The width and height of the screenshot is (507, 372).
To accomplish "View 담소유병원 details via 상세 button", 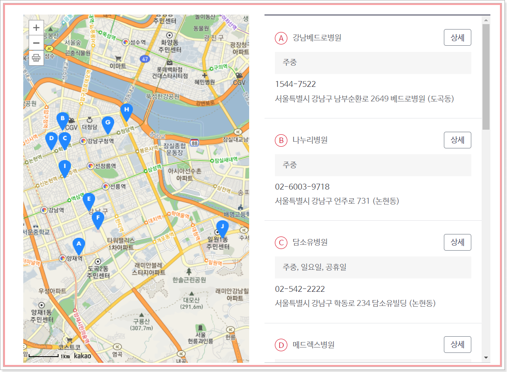I will pyautogui.click(x=457, y=242).
